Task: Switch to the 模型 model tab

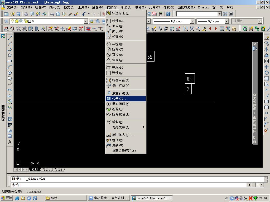Action: click(35, 170)
